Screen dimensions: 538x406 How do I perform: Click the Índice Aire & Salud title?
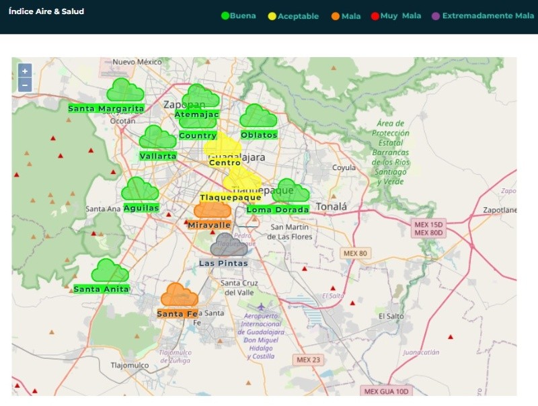tap(46, 11)
